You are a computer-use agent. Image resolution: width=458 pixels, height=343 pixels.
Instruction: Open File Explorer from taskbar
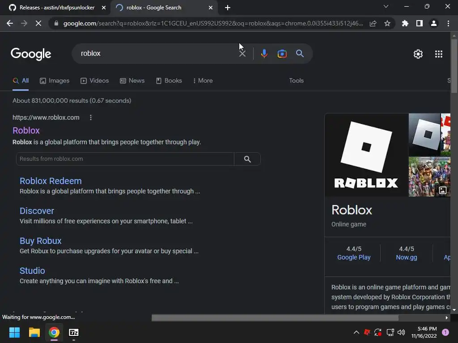[x=34, y=332]
